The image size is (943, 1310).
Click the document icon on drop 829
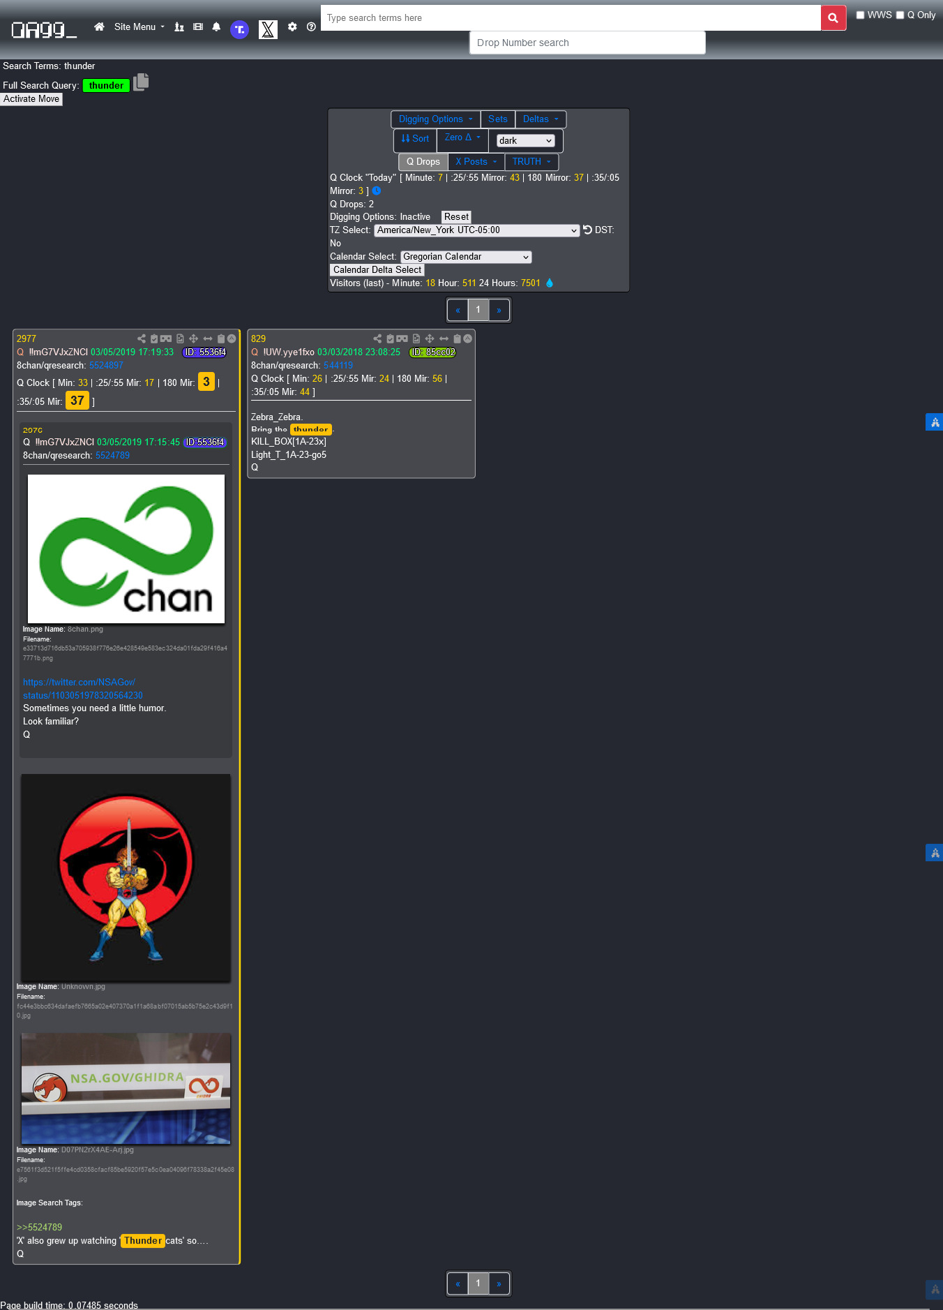point(416,338)
